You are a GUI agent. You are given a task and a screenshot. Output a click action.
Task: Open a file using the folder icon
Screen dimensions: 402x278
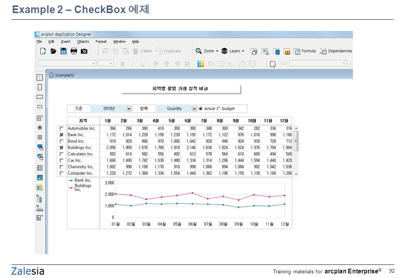53,51
